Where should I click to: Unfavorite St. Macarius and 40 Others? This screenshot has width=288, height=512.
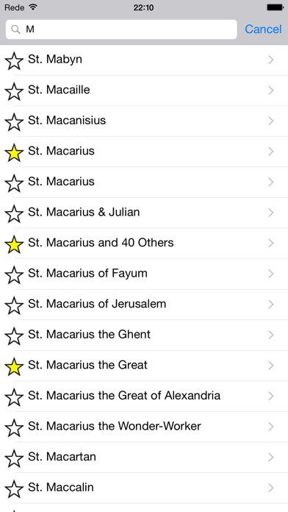pos(14,244)
